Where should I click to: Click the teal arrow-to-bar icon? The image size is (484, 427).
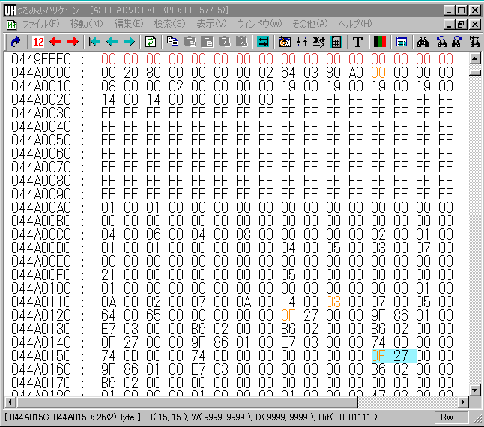[95, 42]
